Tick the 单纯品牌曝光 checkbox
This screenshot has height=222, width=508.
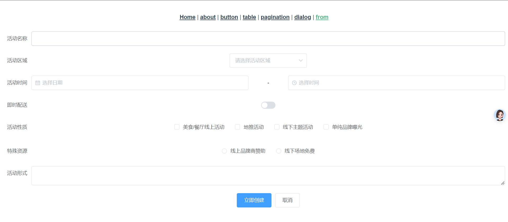[x=326, y=127]
